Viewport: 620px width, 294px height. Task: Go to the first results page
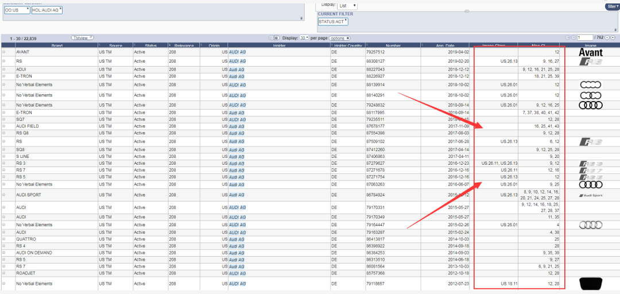click(x=567, y=37)
